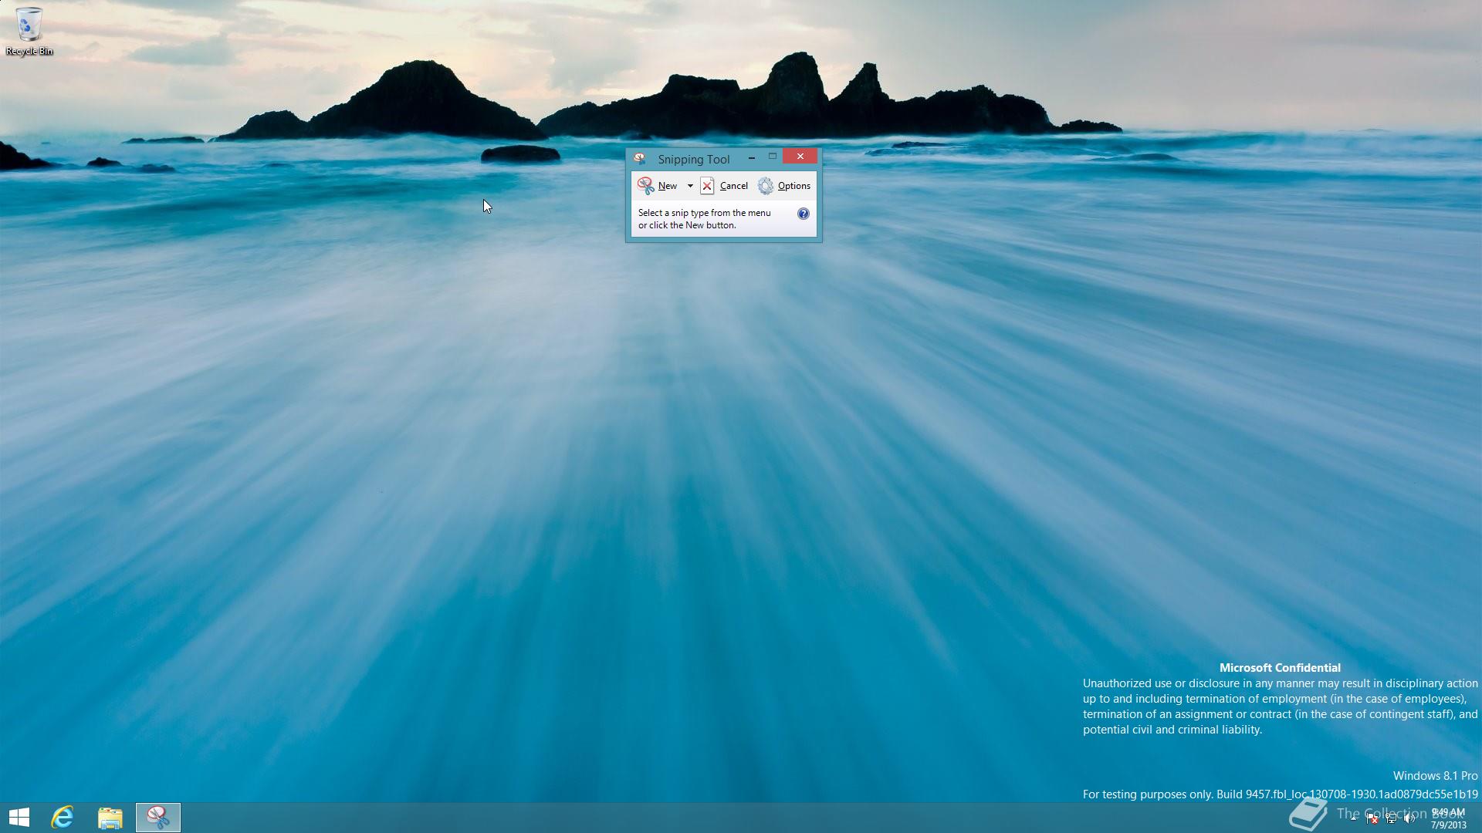
Task: Select the Recycle Bin desktop icon
Action: coord(29,32)
